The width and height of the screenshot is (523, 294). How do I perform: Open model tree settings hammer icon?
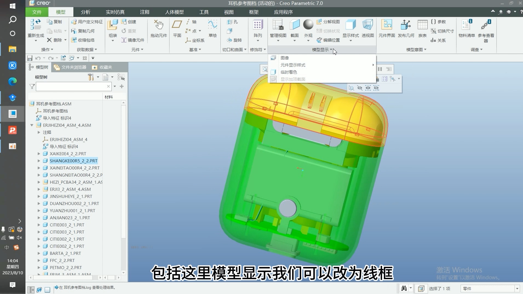coord(91,77)
